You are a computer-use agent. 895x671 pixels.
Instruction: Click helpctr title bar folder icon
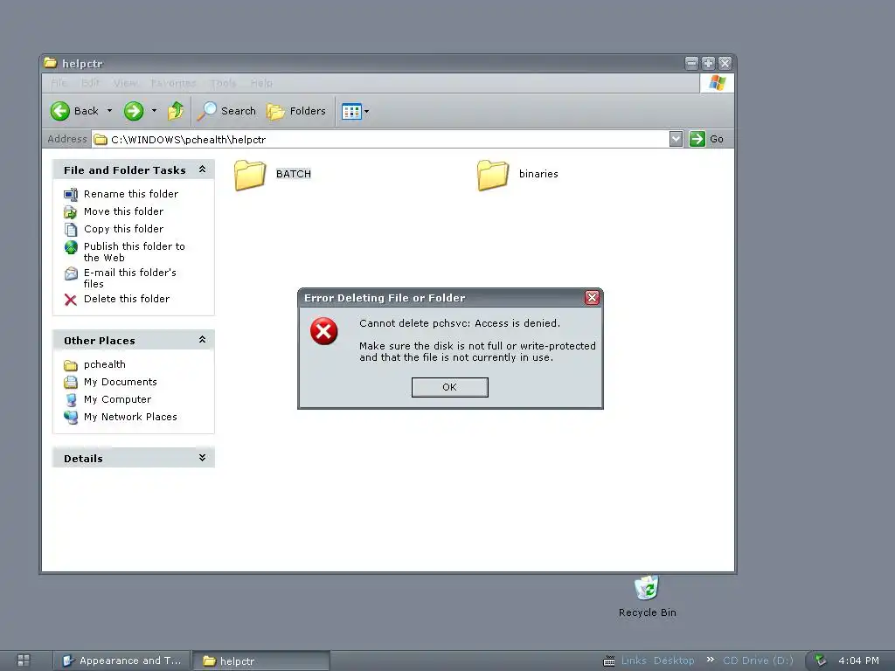(51, 63)
